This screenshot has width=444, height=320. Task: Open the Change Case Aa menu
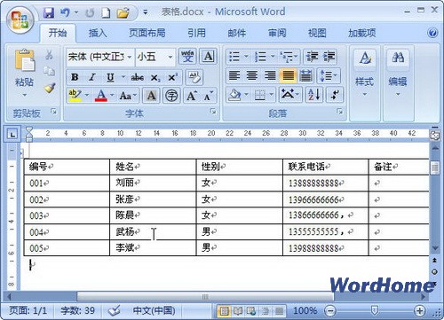pos(128,96)
